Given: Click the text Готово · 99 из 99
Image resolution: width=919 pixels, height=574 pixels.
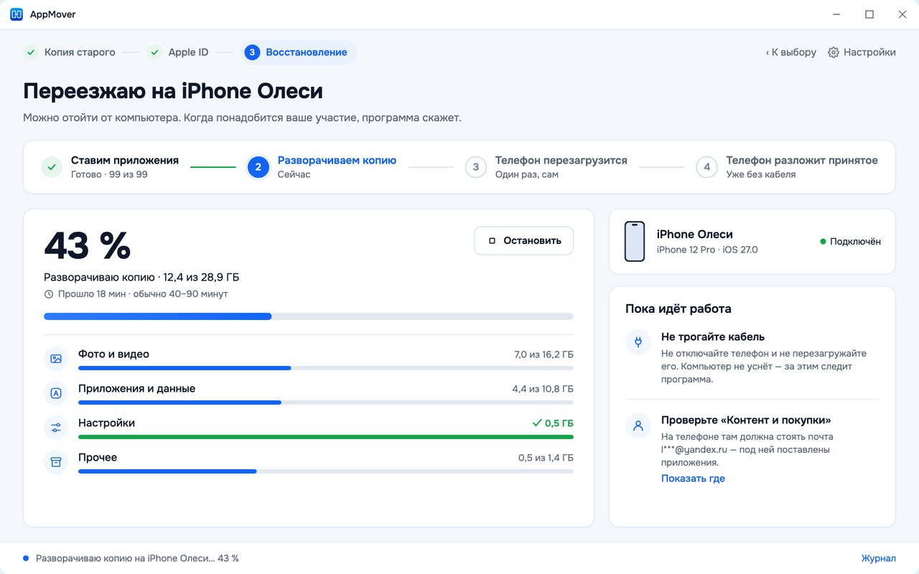Looking at the screenshot, I should [109, 174].
